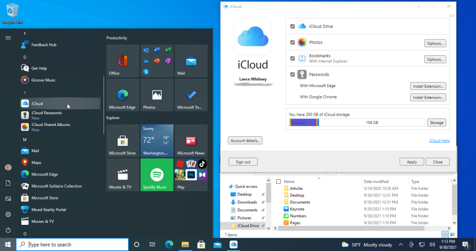
Task: Click the Productivity group heading
Action: click(117, 38)
